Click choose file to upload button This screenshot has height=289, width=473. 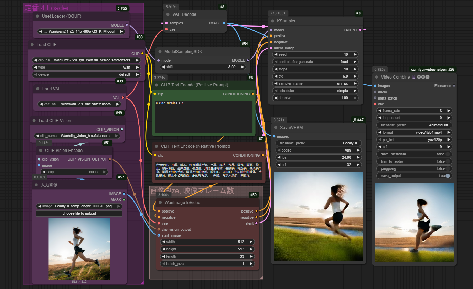[x=79, y=214]
